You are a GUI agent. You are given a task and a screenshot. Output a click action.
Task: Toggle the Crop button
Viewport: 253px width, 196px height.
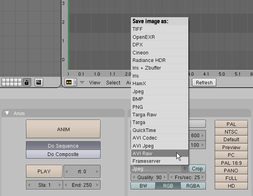(197, 169)
